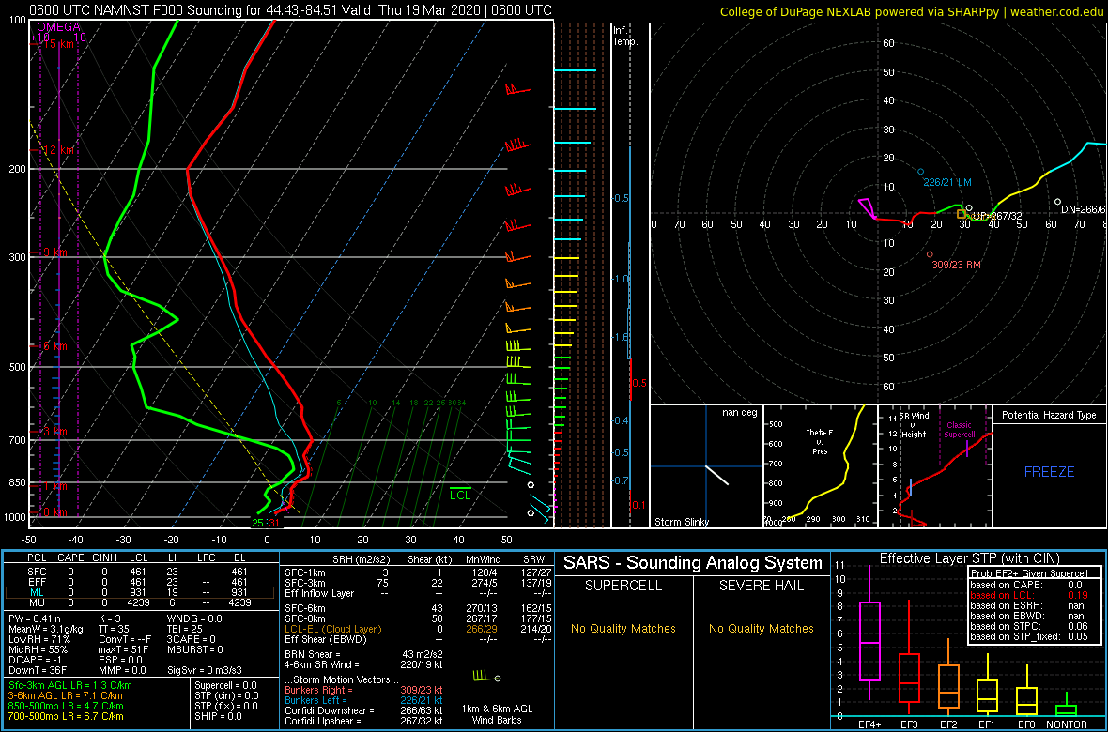This screenshot has height=732, width=1108.
Task: Click the surface dewpoint value 25
Action: (x=258, y=523)
